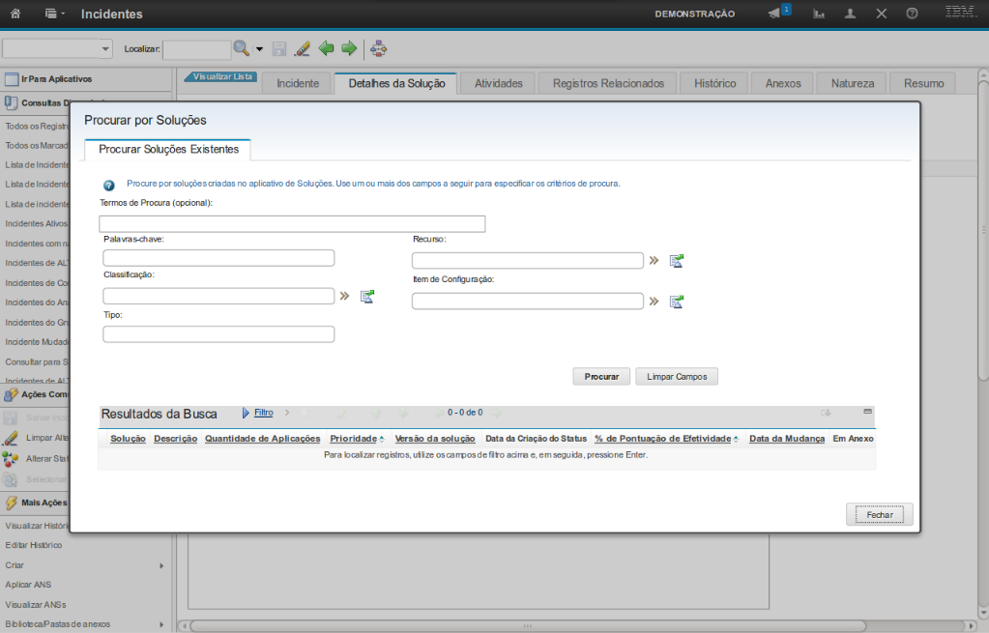Image resolution: width=989 pixels, height=633 pixels.
Task: Open the Registros Relacionados tab
Action: (x=608, y=83)
